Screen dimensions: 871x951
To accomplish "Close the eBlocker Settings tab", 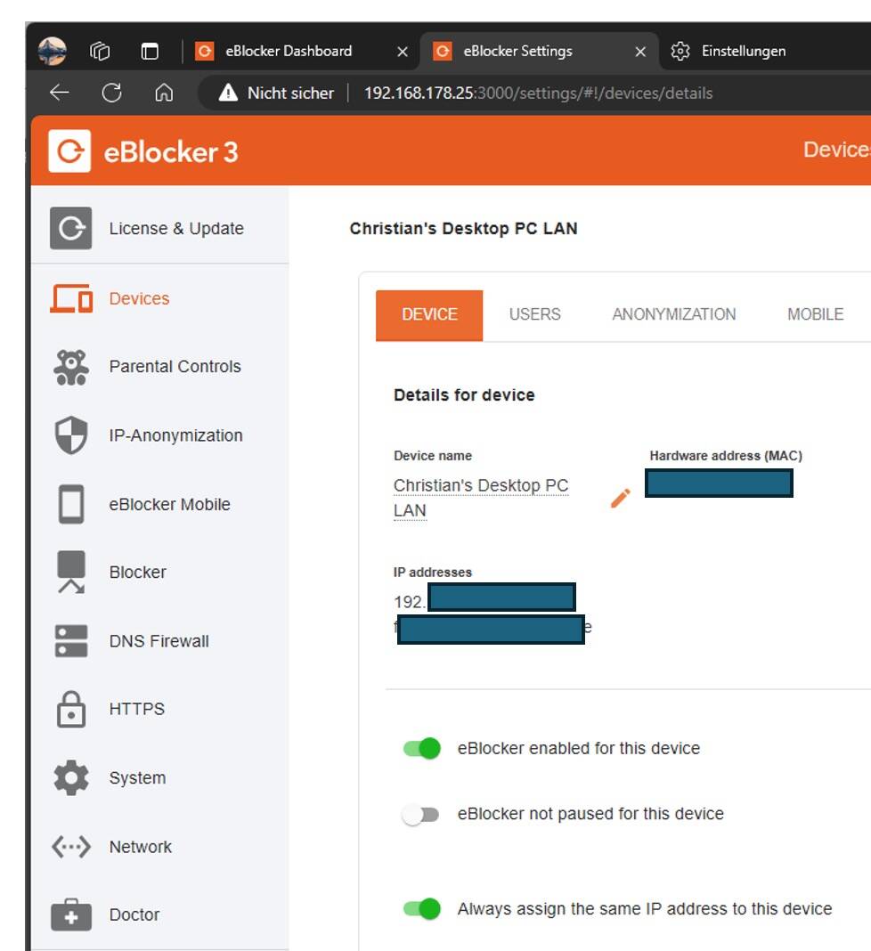I will (640, 52).
